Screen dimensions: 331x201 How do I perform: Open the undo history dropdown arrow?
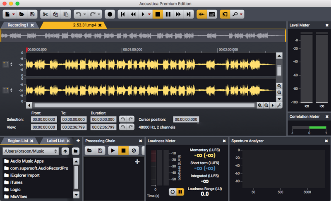pos(84,14)
